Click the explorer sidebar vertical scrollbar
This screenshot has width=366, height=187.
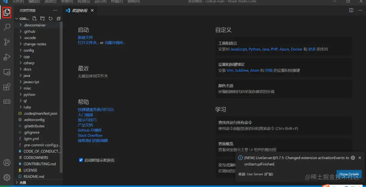pos(61,97)
